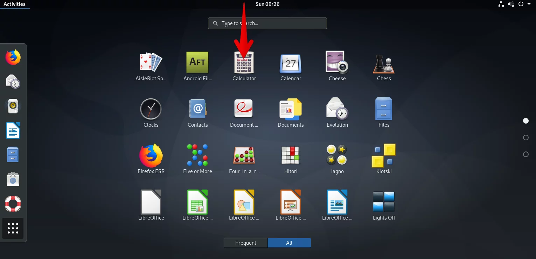Launch LibreOffice Impress presentation icon in grid
536x259 pixels.
tap(291, 202)
